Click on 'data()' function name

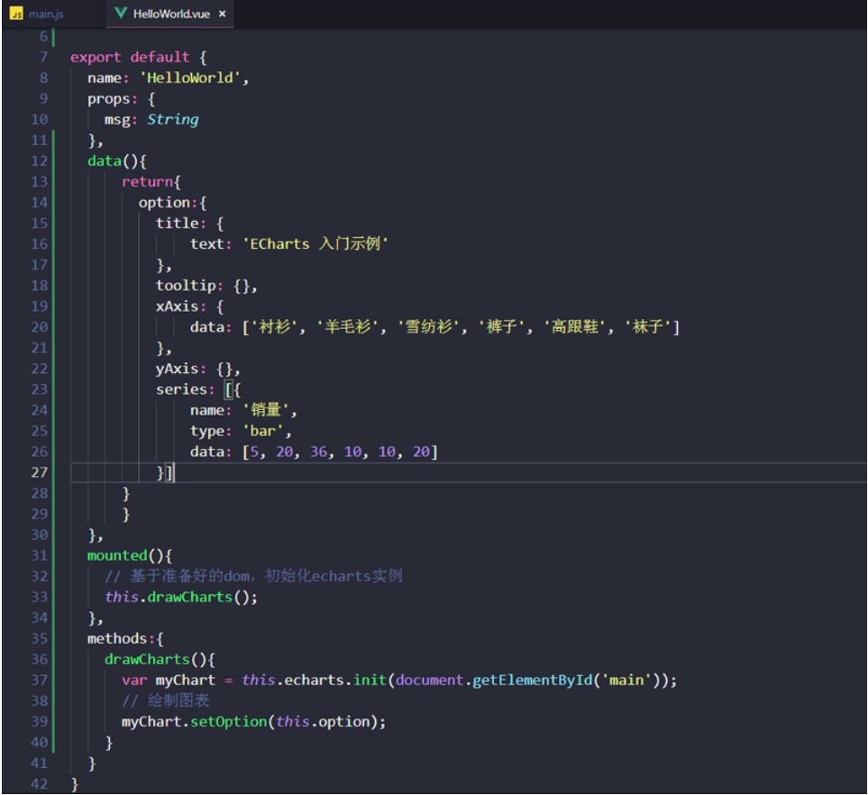[104, 161]
